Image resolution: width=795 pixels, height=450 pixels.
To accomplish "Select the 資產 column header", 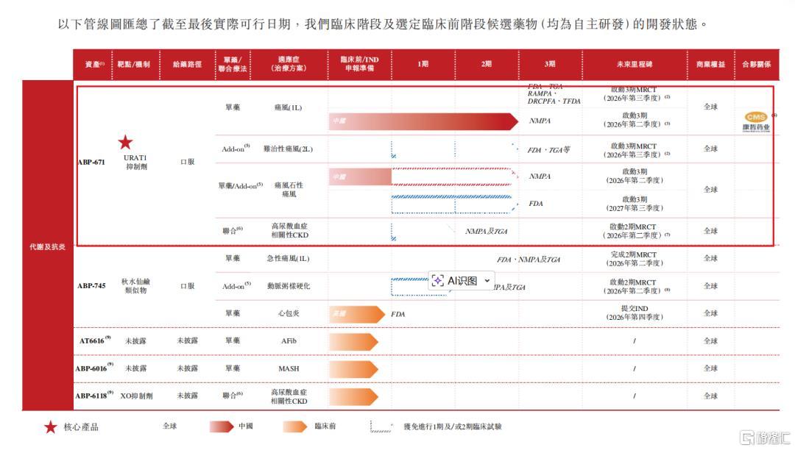I will click(94, 64).
